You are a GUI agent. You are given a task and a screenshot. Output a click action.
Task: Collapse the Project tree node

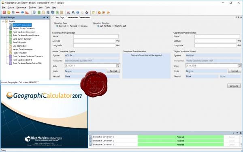pyautogui.click(x=3, y=21)
